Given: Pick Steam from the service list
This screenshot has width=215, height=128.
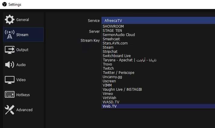Looking at the screenshot, I should coord(108,47).
